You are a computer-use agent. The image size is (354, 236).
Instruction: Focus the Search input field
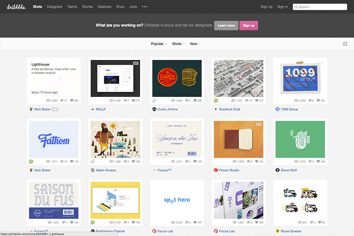point(320,7)
